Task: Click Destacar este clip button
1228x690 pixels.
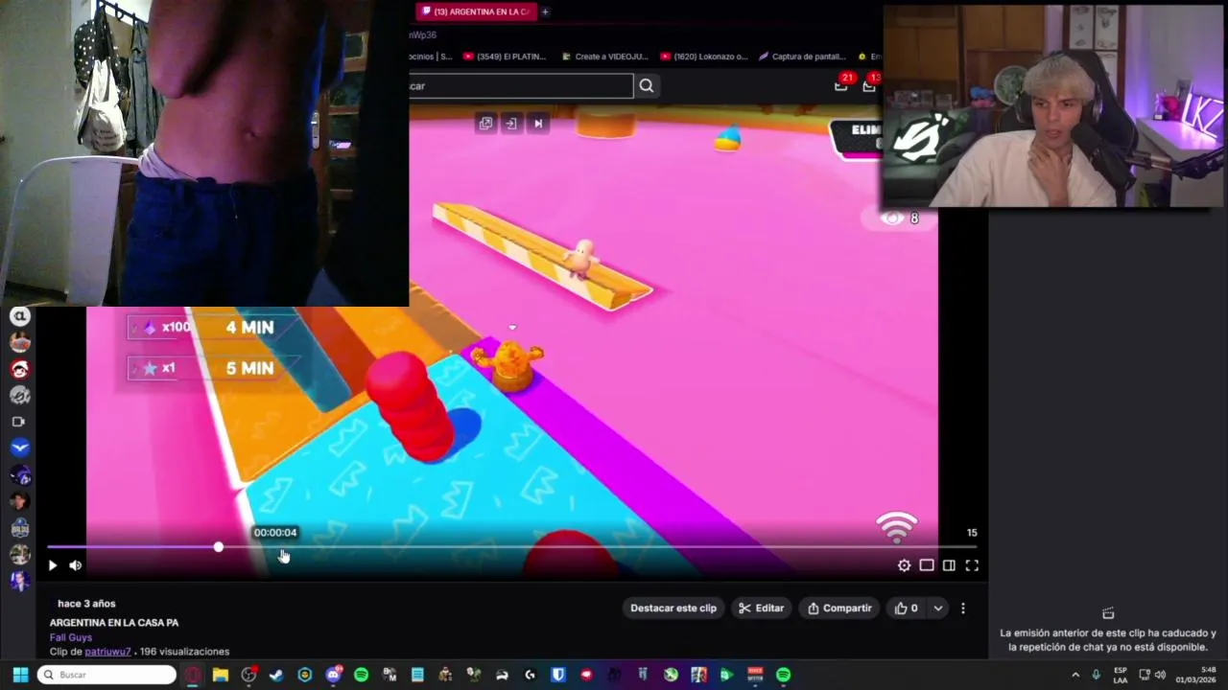Action: tap(673, 608)
